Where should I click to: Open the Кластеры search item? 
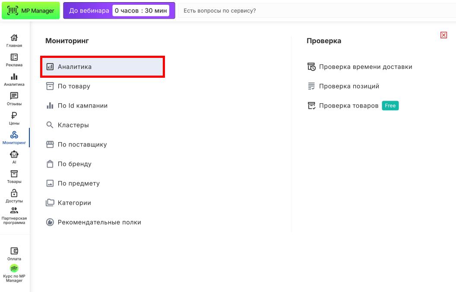tap(73, 125)
